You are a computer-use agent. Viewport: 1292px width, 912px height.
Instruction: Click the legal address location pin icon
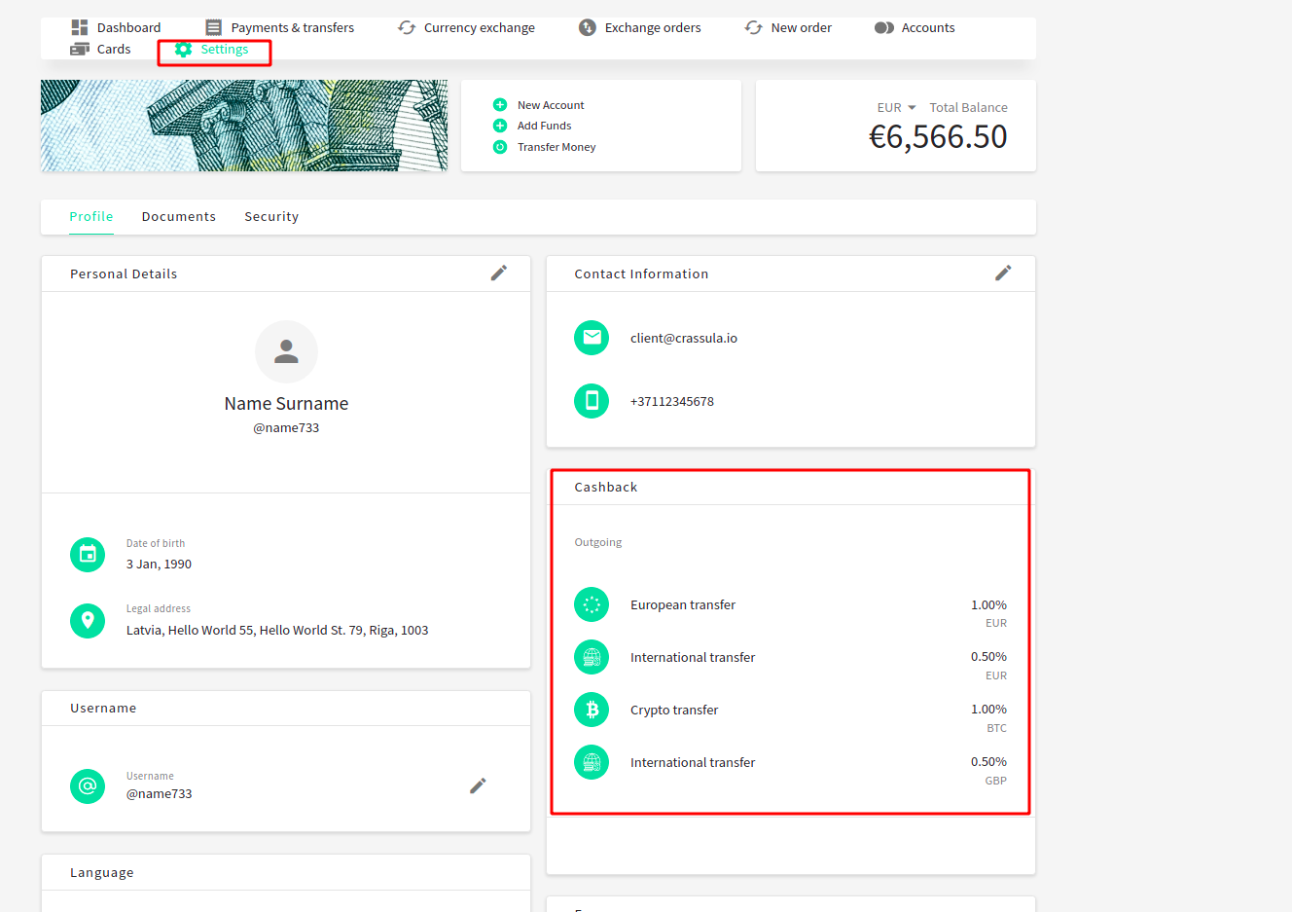pyautogui.click(x=88, y=620)
